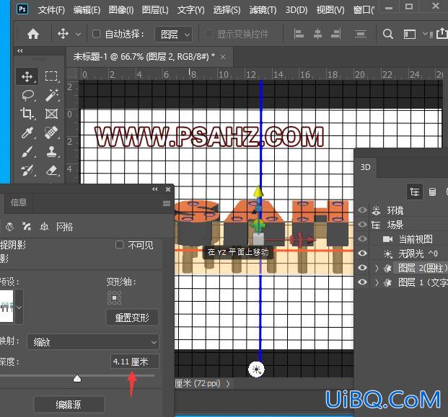This screenshot has height=417, width=448.
Task: Filter 3D panel by whole scene
Action: click(x=415, y=192)
